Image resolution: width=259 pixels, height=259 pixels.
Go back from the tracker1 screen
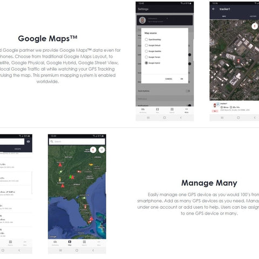click(x=214, y=9)
